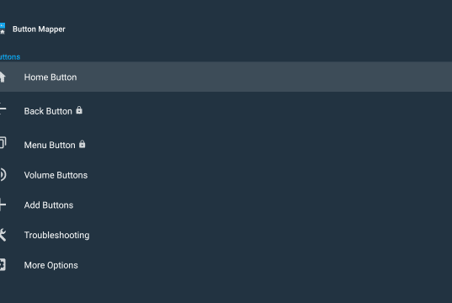Viewport: 452px width, 303px height.
Task: Click the gear icon beside More Options
Action: 3,264
